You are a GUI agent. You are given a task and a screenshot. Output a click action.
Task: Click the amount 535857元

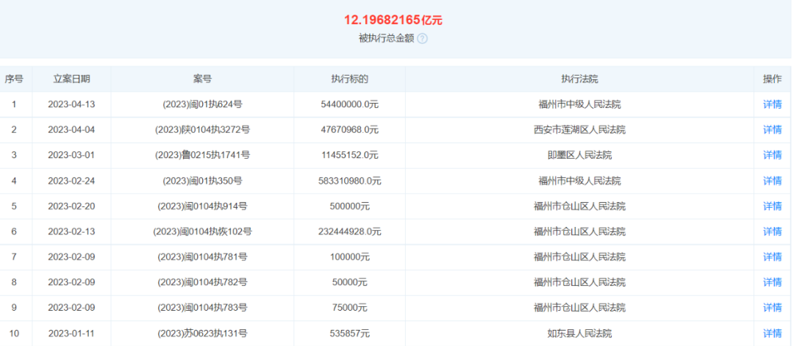349,334
